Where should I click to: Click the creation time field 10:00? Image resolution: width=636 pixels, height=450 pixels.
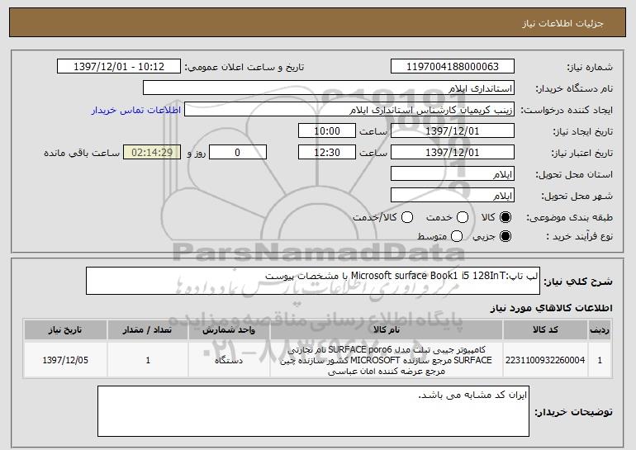pos(327,131)
